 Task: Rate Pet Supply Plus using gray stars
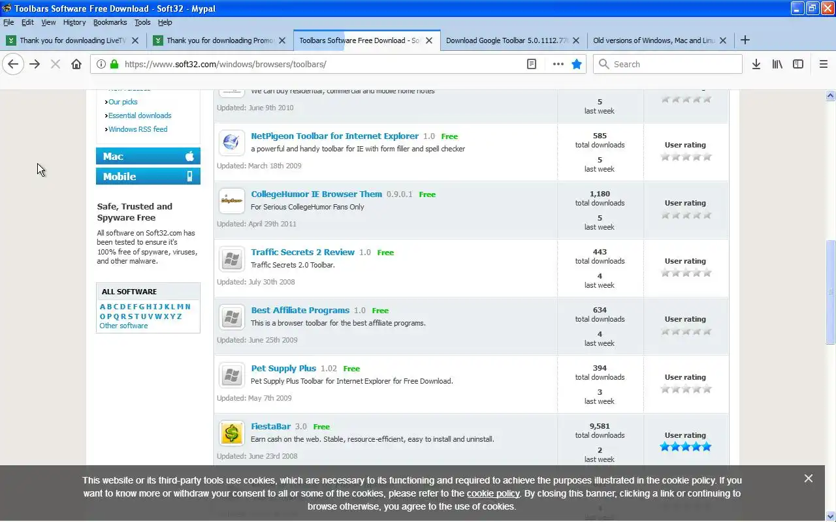click(x=685, y=389)
